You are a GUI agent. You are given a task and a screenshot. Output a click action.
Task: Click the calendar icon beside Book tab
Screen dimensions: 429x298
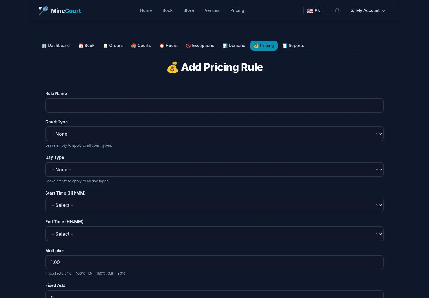click(x=80, y=46)
